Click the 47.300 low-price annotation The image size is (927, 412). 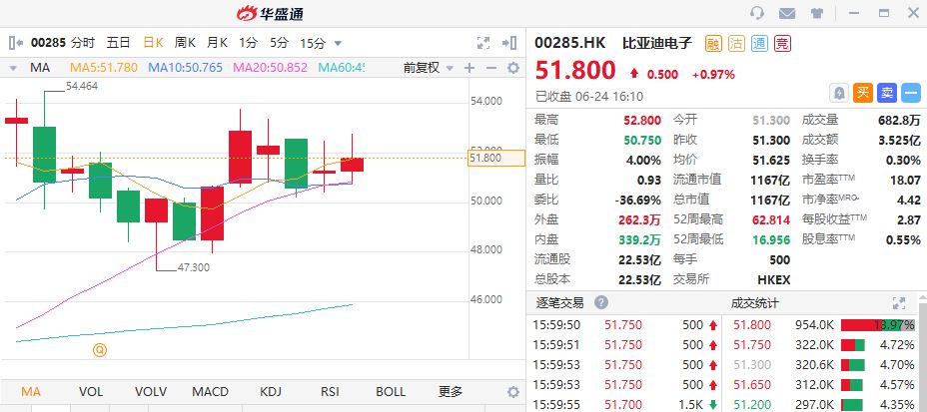(194, 268)
